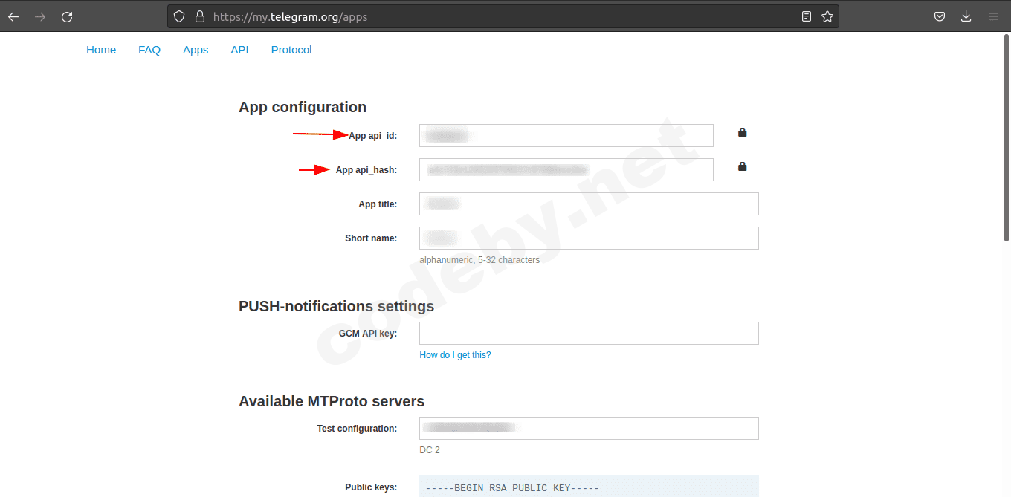1011x497 pixels.
Task: Click the App title input field
Action: [x=589, y=204]
